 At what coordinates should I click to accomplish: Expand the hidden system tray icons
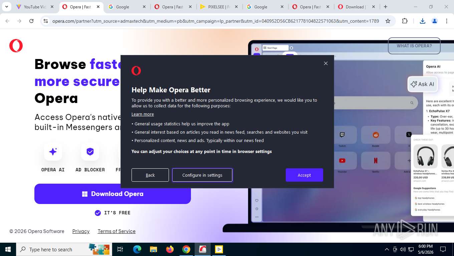(x=387, y=249)
